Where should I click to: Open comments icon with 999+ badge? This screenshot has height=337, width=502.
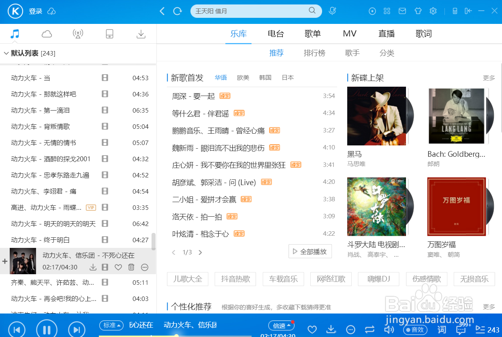[462, 329]
